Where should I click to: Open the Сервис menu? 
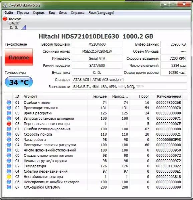39,13
